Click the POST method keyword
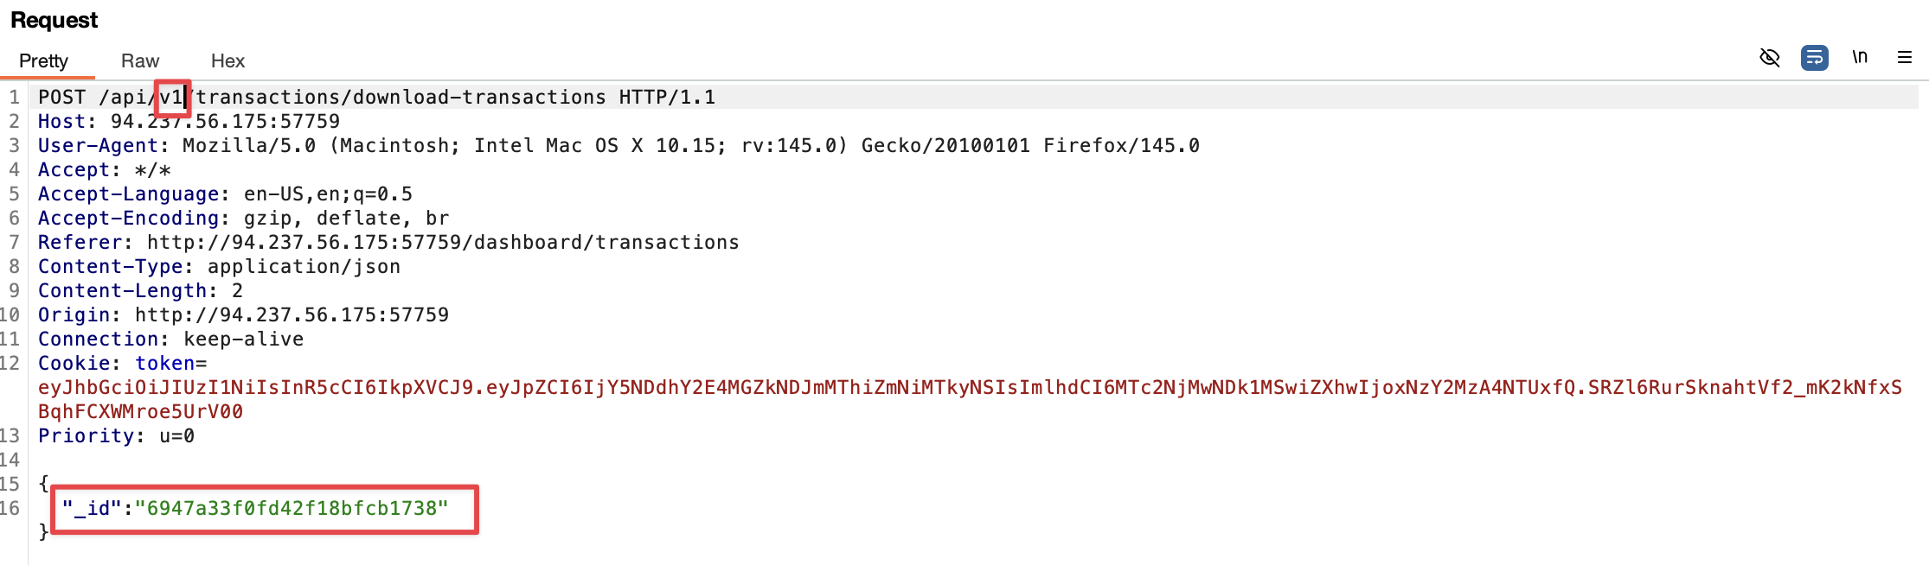 click(61, 98)
